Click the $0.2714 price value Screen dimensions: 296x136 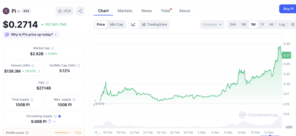pyautogui.click(x=21, y=25)
